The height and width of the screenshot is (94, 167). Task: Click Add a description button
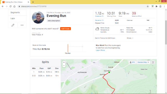pyautogui.click(x=54, y=21)
